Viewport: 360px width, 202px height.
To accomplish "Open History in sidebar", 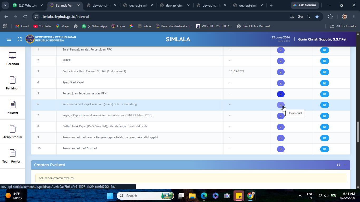I will click(13, 107).
